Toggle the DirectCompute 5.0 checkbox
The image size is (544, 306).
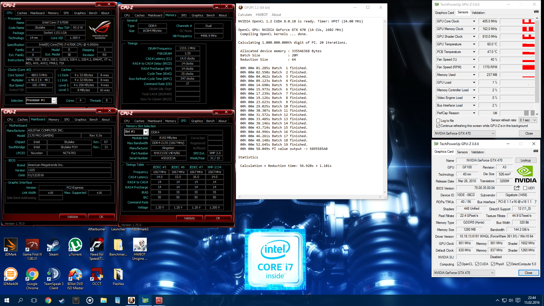click(x=509, y=264)
